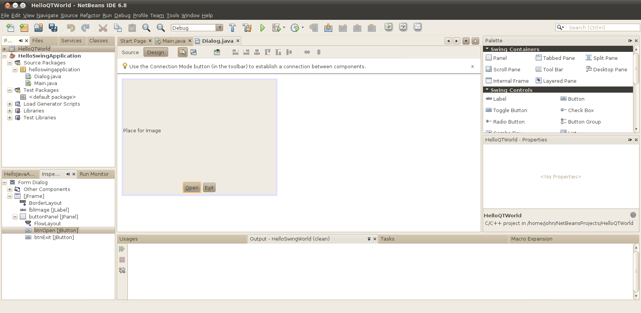Click the Save All icon
Viewport: 641px width, 313px height.
[x=53, y=28]
